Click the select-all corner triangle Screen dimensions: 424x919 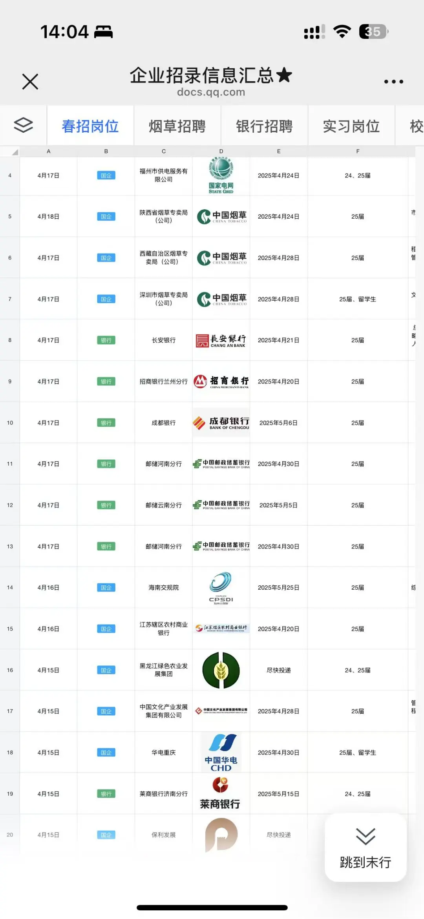pyautogui.click(x=15, y=152)
